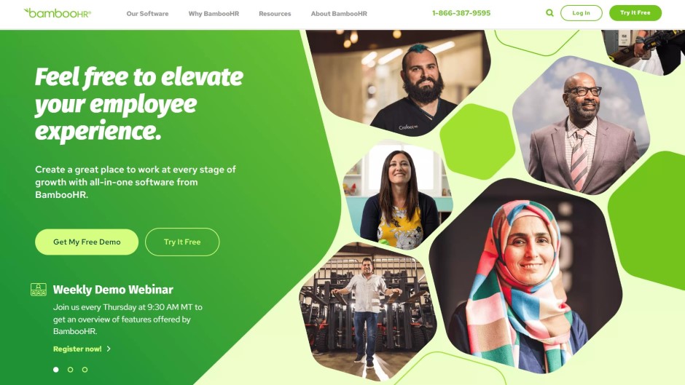The height and width of the screenshot is (385, 685).
Task: Expand the Our Software menu
Action: [147, 14]
